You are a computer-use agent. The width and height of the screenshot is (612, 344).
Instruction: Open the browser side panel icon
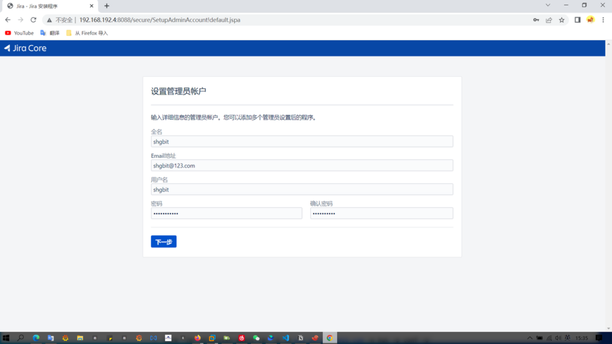577,20
